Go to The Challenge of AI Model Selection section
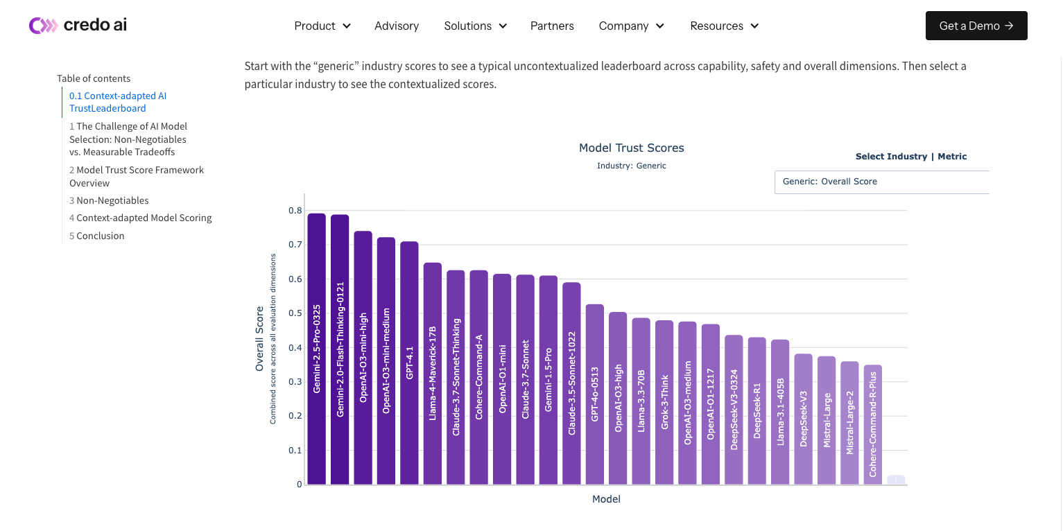The height and width of the screenshot is (531, 1063). tap(128, 139)
